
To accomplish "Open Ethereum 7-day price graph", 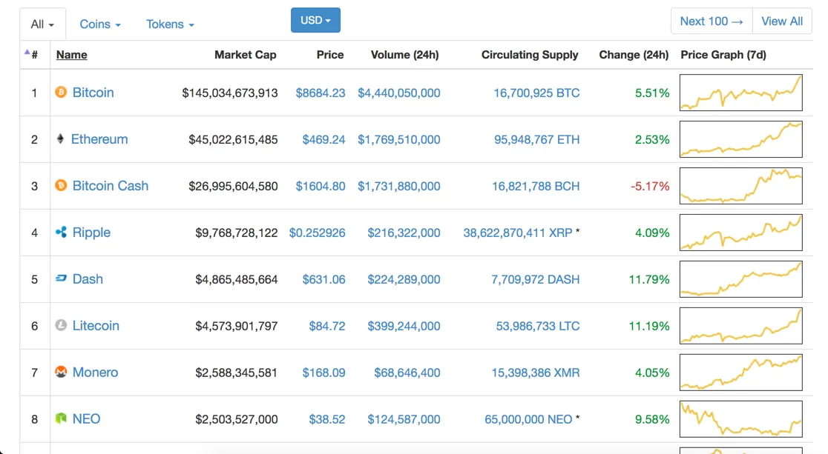I will tap(741, 139).
